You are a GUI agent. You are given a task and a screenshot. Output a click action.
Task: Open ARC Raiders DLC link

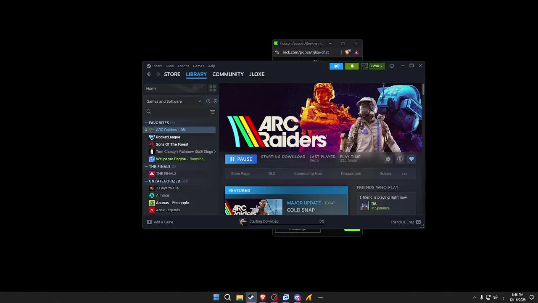pyautogui.click(x=272, y=174)
